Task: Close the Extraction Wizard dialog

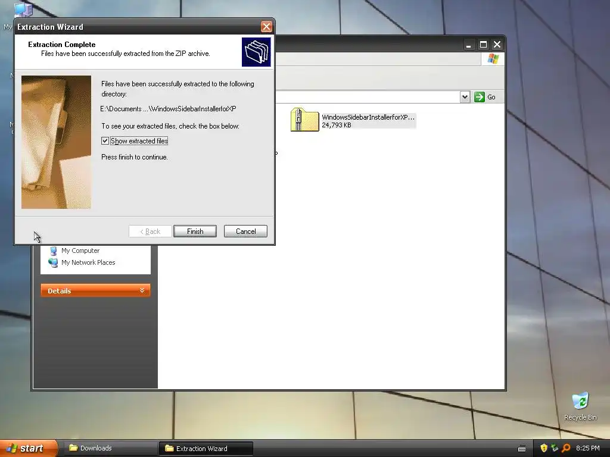Action: tap(266, 27)
